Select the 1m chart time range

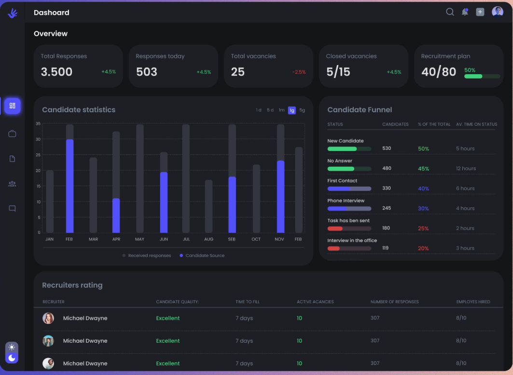(x=281, y=110)
